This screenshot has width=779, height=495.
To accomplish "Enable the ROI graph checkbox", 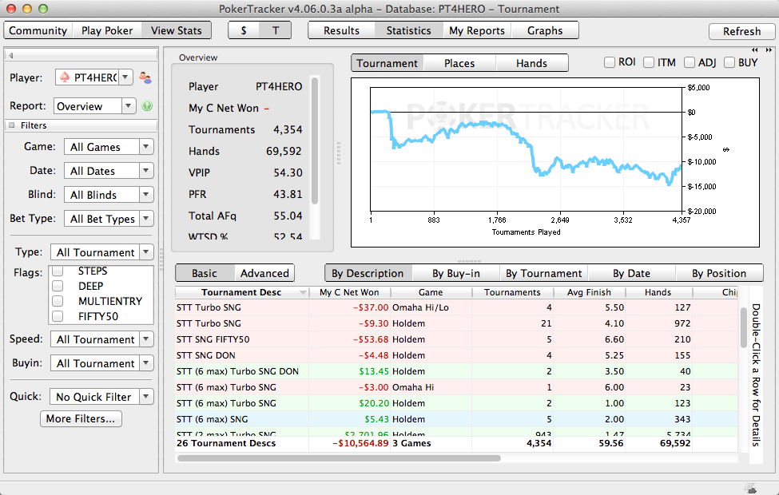I will [x=610, y=62].
